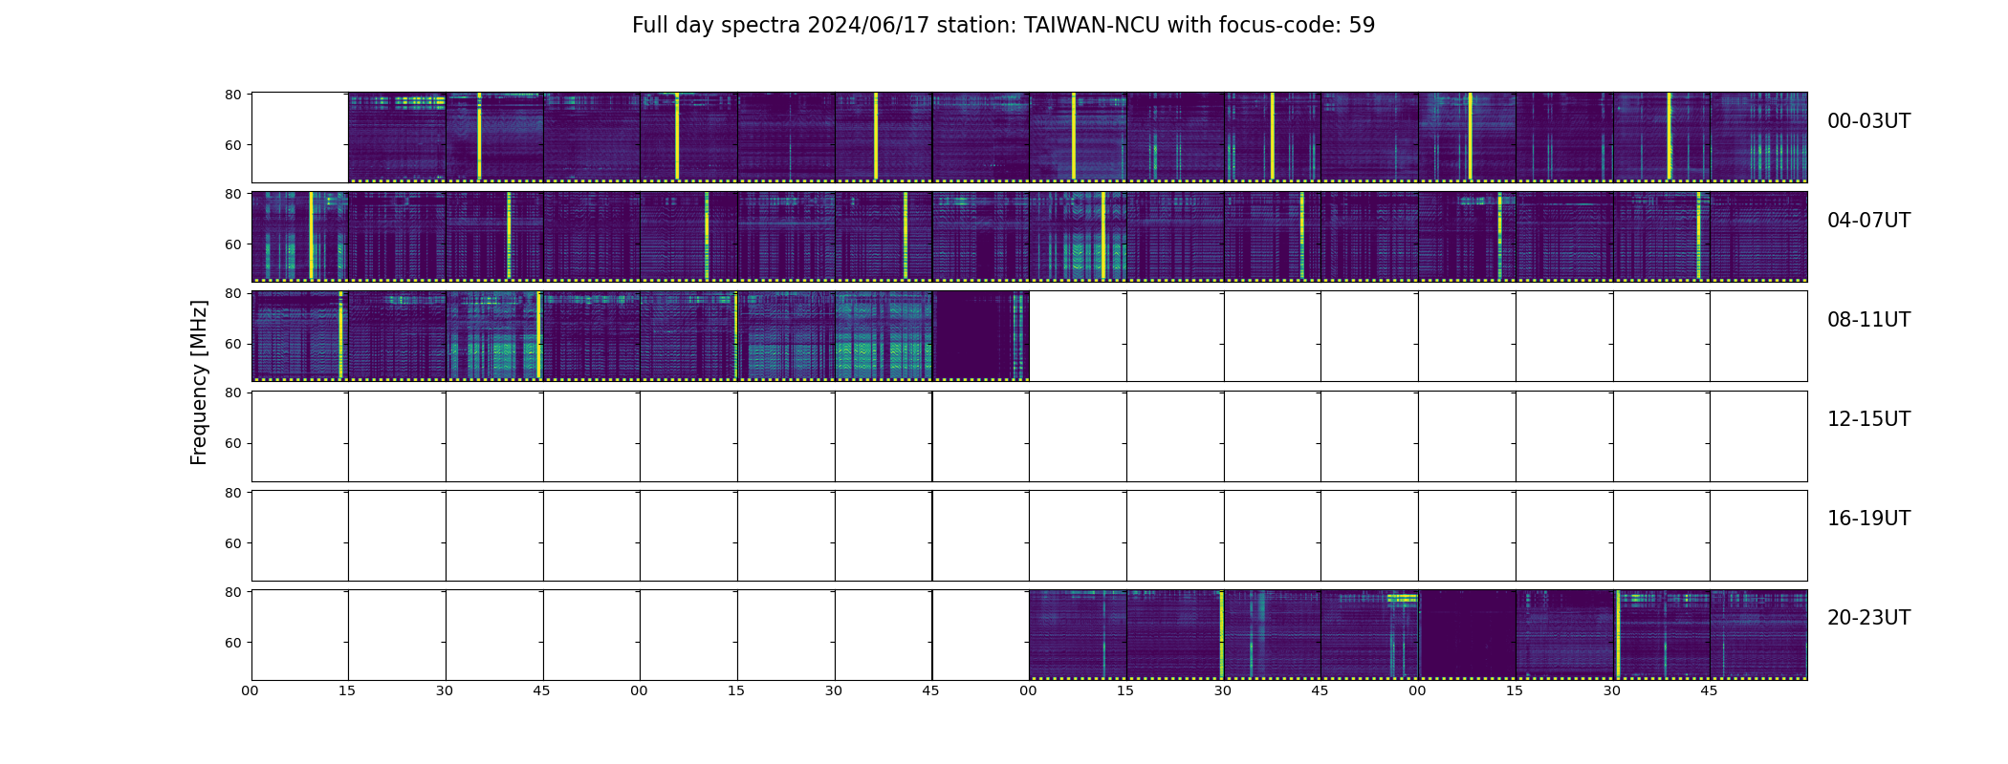Click the solid dark purple panel in 08-11UT row

pos(980,336)
